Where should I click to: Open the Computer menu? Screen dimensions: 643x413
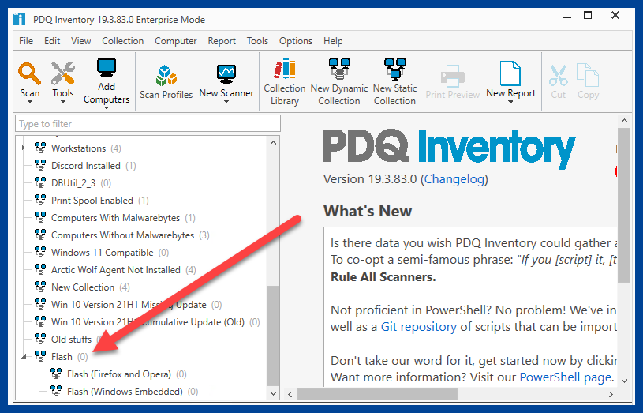point(175,41)
